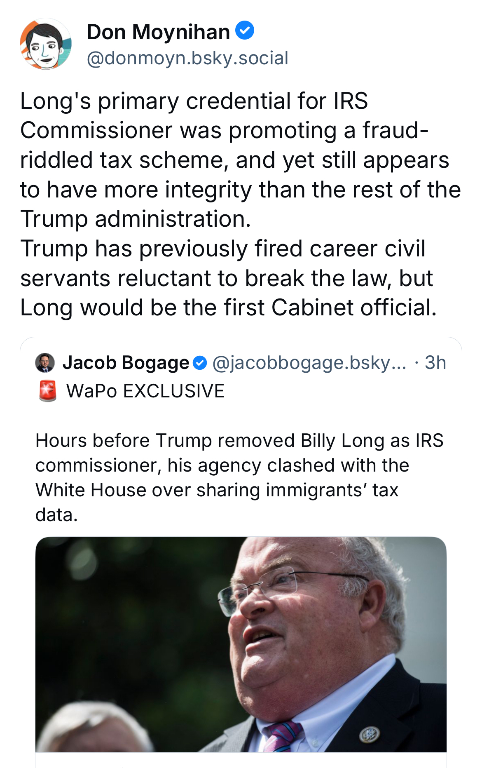Click Jacob Bogage's verified checkmark badge
Image resolution: width=482 pixels, height=768 pixels.
[x=200, y=363]
